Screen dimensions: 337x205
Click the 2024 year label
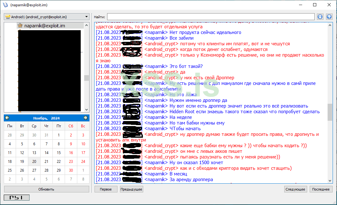55,118
